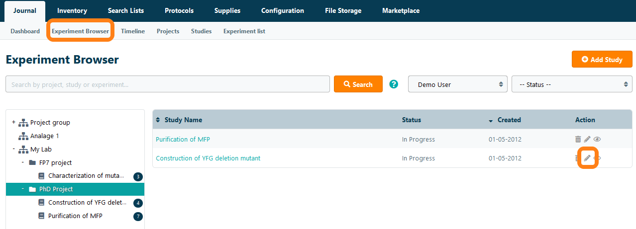Select the FP7 project folder in tree
636x229 pixels.
coord(55,162)
